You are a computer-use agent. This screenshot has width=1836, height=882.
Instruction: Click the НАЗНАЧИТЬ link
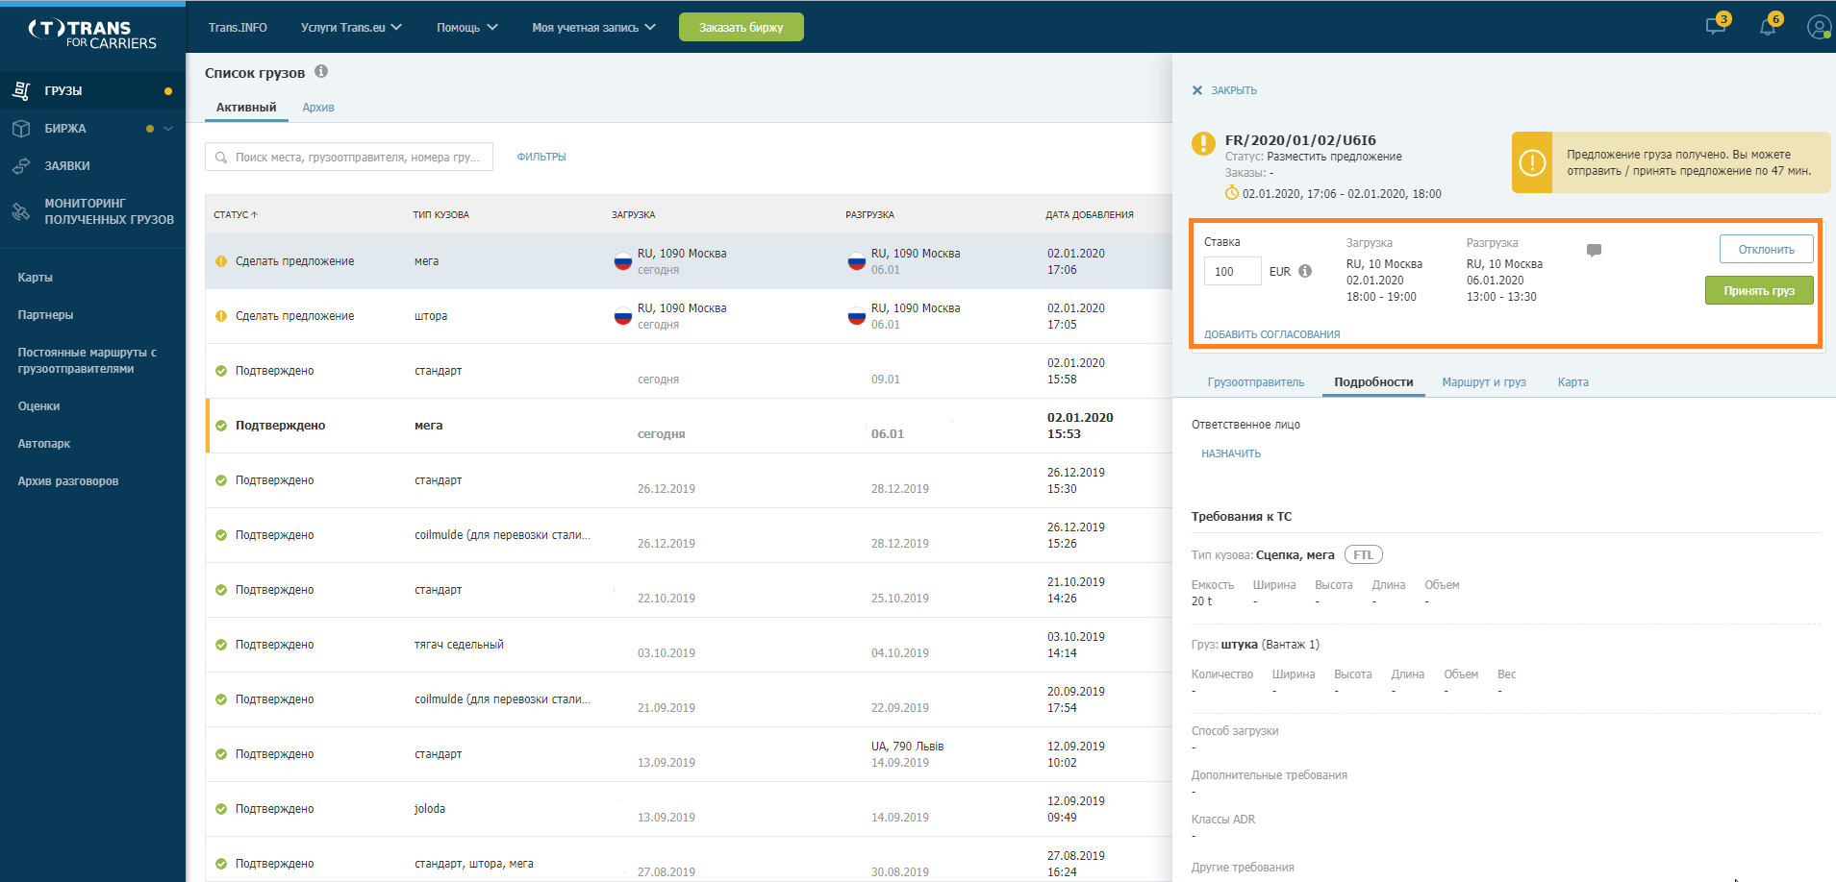(1231, 453)
